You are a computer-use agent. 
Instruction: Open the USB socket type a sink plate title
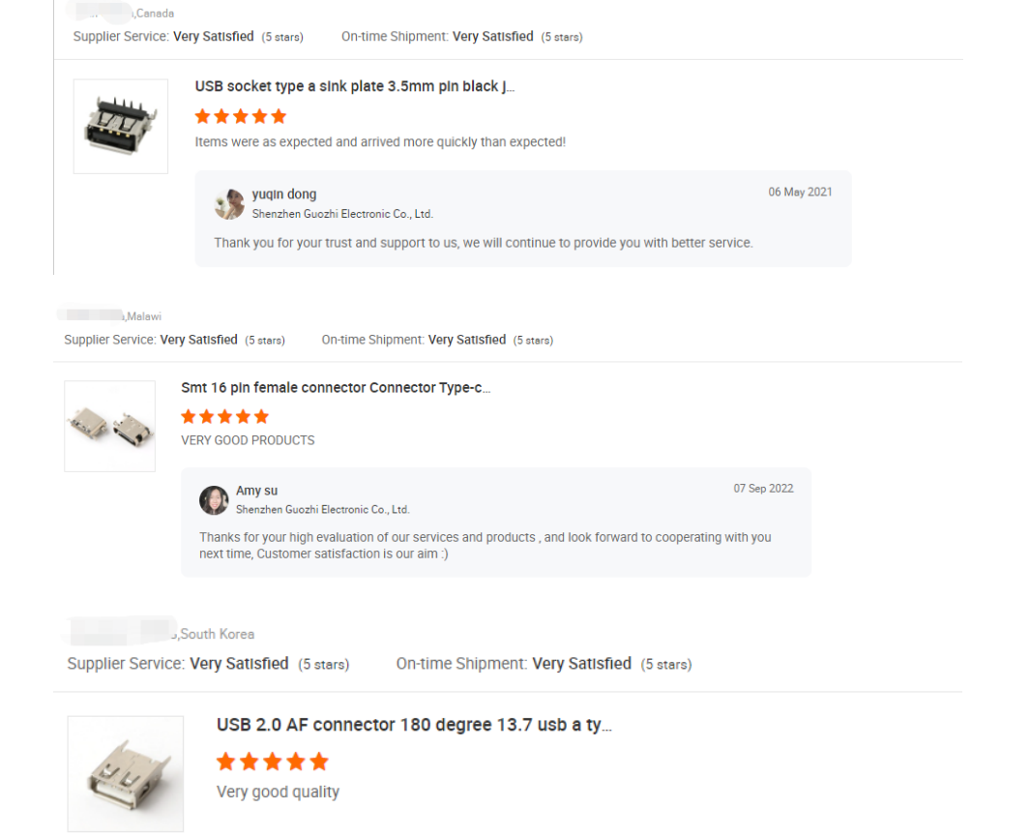pyautogui.click(x=354, y=86)
